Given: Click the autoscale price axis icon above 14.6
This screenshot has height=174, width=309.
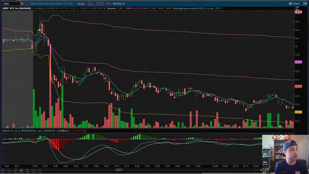Looking at the screenshot, I should coord(297,8).
